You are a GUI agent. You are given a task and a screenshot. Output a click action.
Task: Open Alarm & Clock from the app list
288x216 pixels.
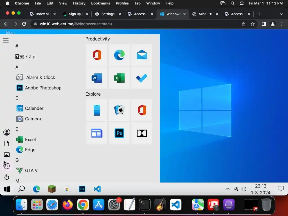[x=36, y=77]
